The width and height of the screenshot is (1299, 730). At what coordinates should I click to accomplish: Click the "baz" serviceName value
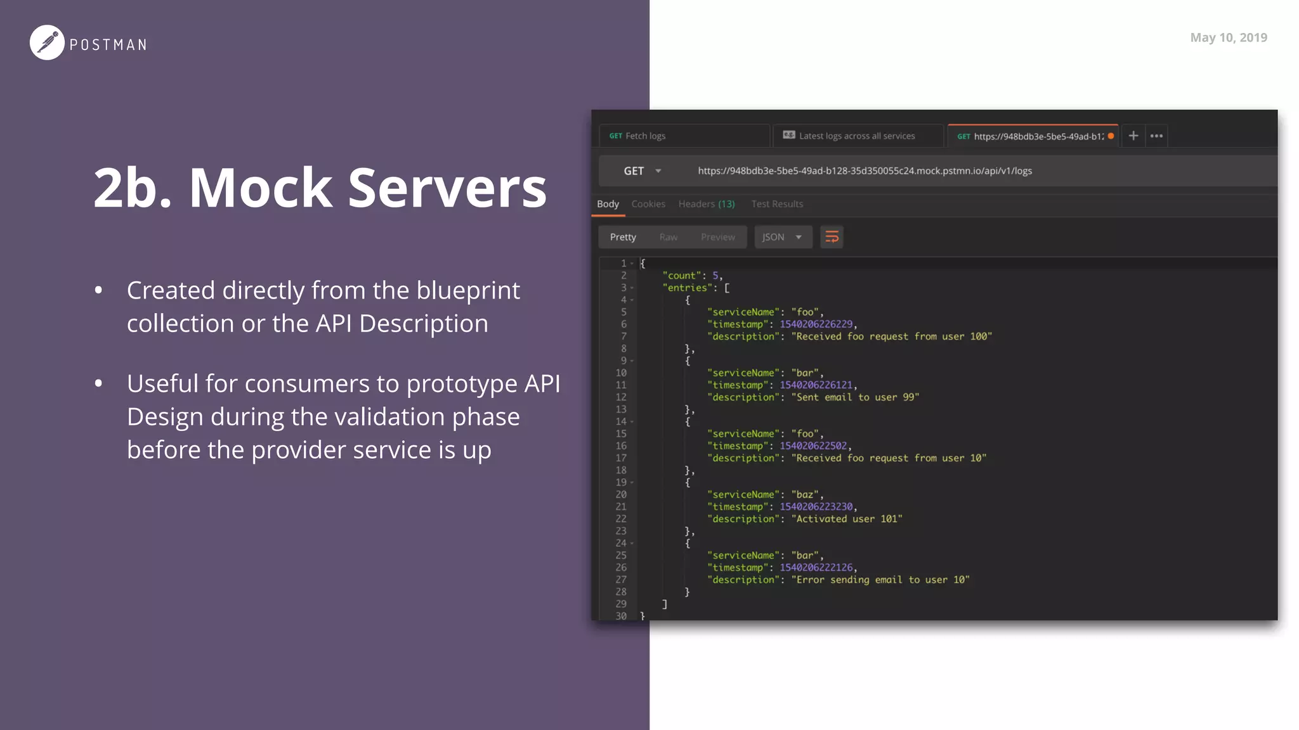[x=806, y=494]
